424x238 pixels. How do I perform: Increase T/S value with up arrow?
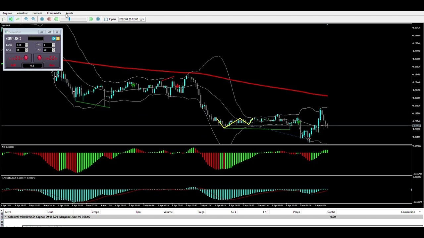(53, 44)
